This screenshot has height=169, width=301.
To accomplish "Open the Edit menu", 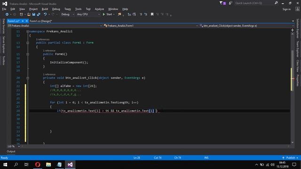I will [x=13, y=9].
